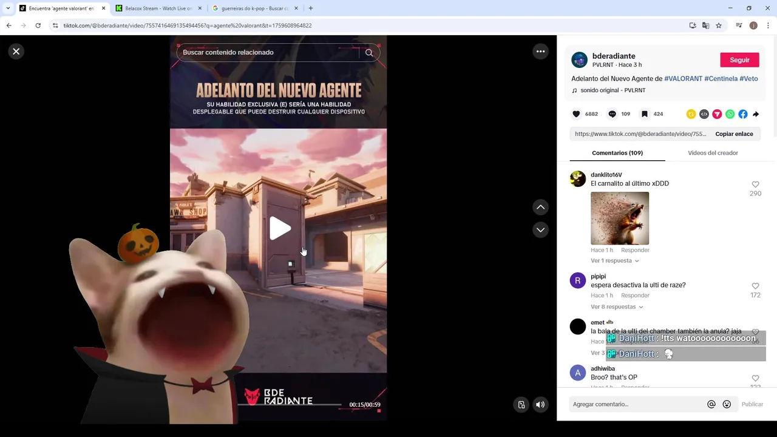Like danklito16V's comment with 290 likes
The width and height of the screenshot is (777, 437).
point(755,185)
